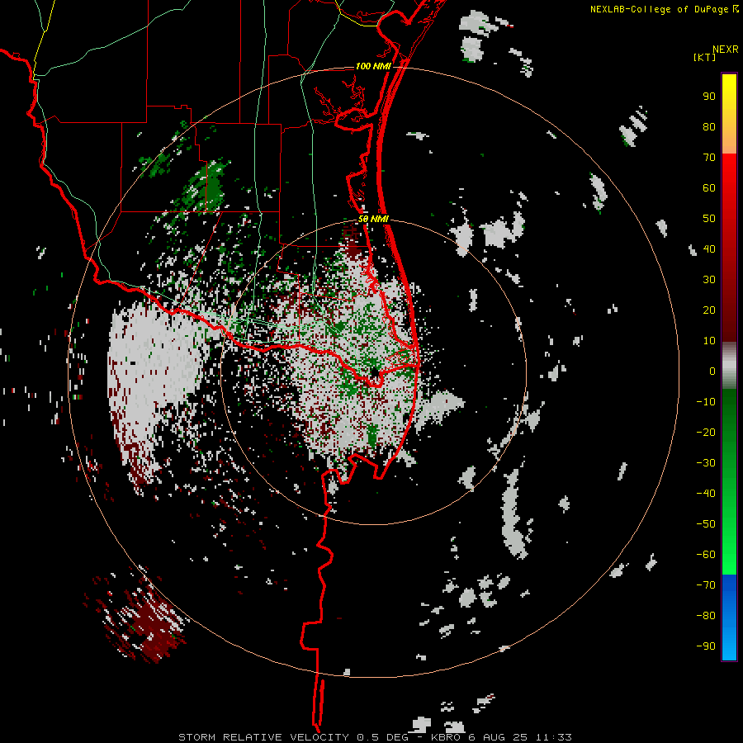The width and height of the screenshot is (743, 743).
Task: Click the 50 value on velocity scale
Action: click(x=709, y=219)
